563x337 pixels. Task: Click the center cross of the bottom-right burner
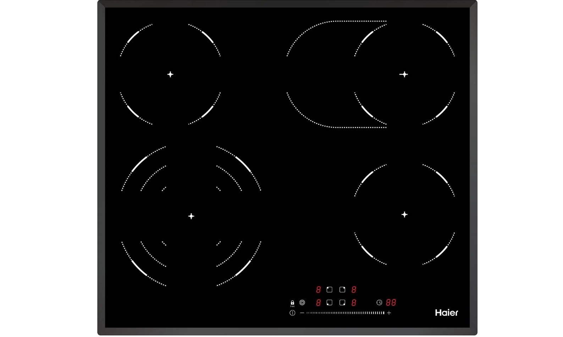tap(404, 214)
